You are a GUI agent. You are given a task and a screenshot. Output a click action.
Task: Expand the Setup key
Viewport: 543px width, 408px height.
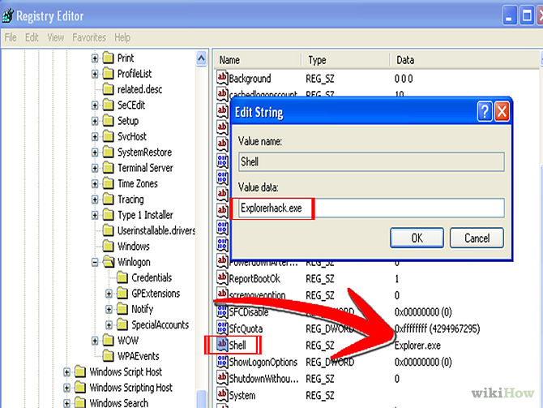click(95, 121)
